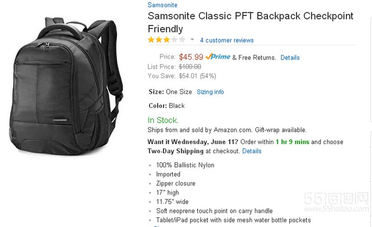
Task: Click the 'One Size' size value
Action: pos(179,92)
